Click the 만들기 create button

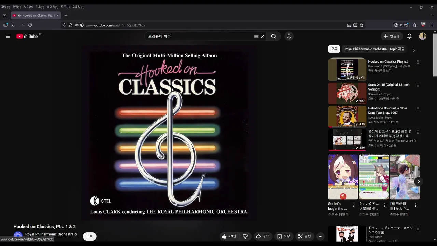392,36
